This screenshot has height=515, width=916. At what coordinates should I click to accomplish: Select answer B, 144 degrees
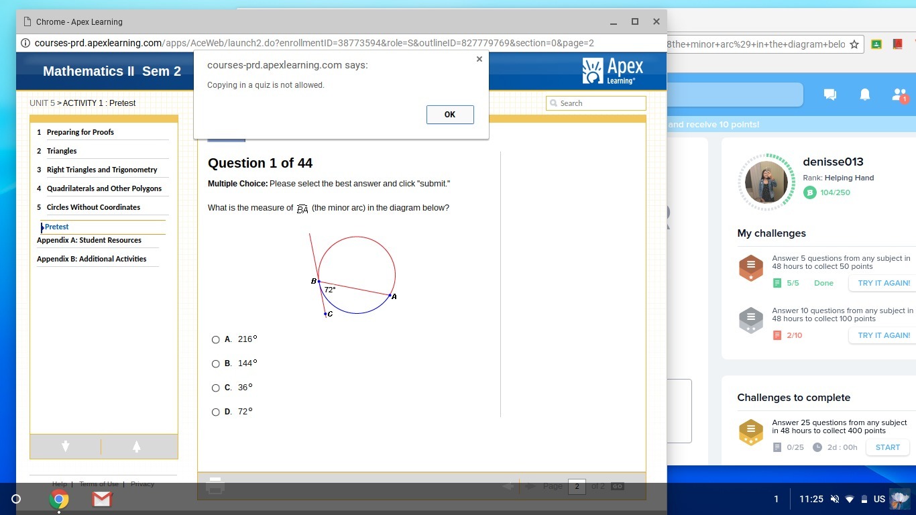pos(216,364)
